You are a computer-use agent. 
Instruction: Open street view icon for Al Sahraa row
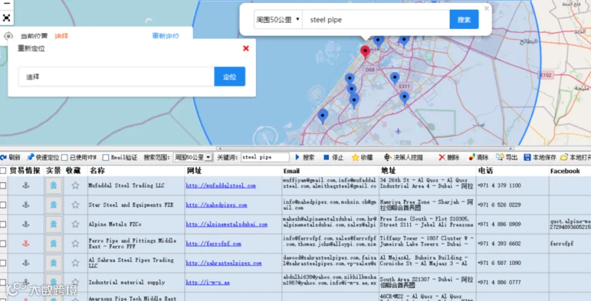pyautogui.click(x=54, y=262)
